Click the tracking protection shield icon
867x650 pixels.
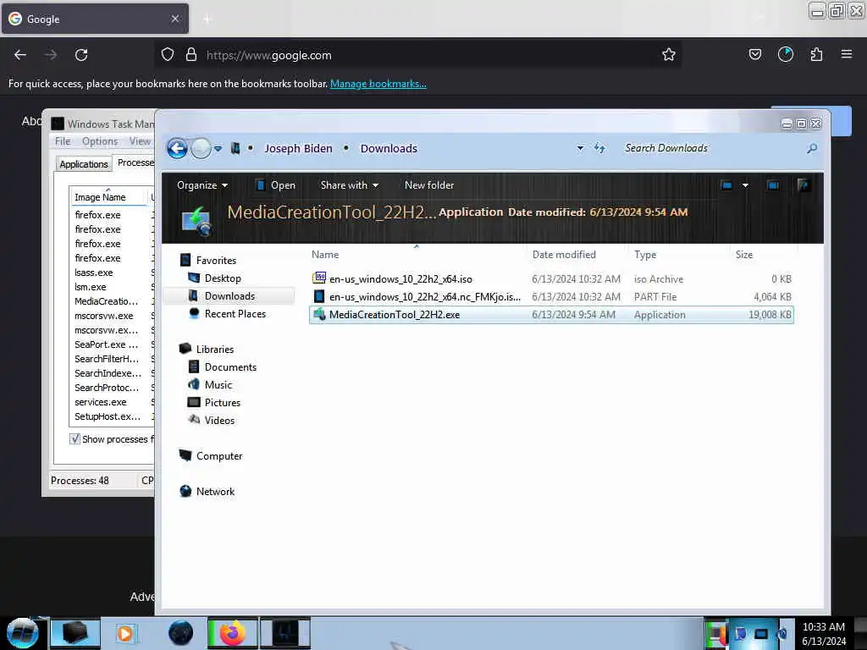pyautogui.click(x=168, y=55)
